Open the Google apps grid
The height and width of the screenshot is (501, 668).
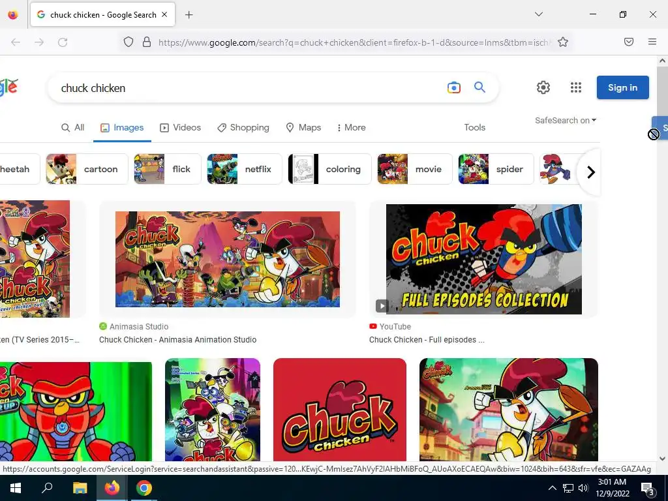[x=576, y=87]
